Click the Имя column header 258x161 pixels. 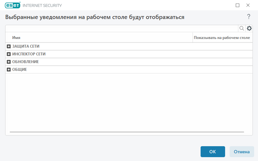tap(16, 38)
